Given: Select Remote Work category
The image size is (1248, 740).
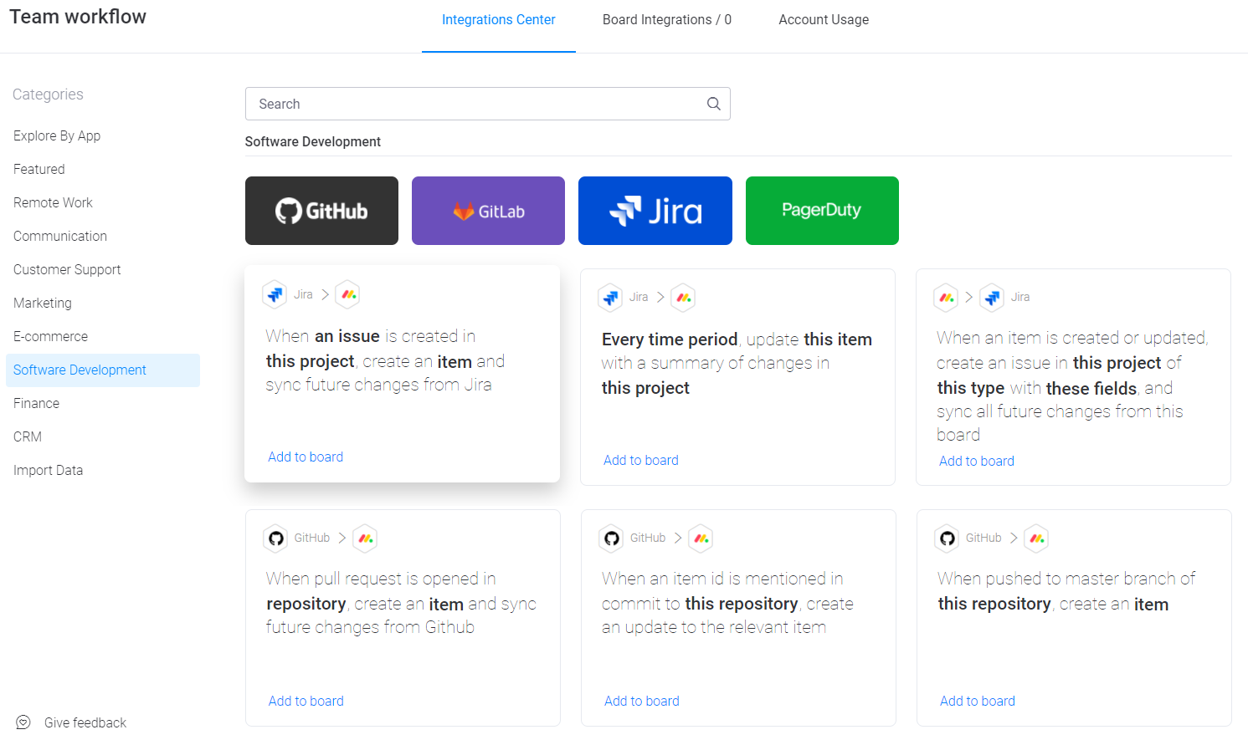Looking at the screenshot, I should [x=103, y=202].
